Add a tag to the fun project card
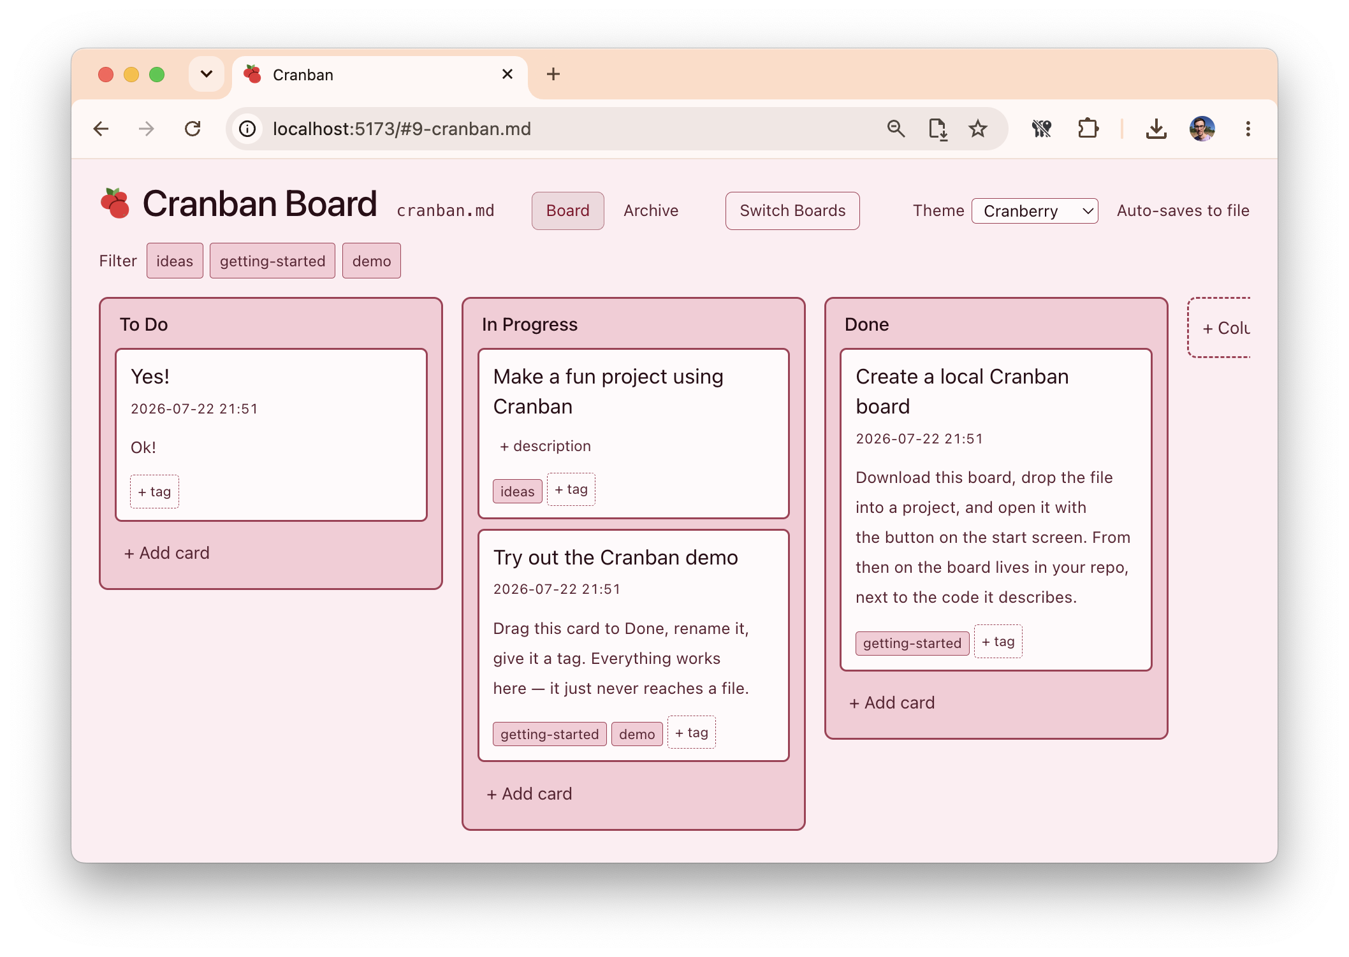This screenshot has height=957, width=1349. coord(571,489)
